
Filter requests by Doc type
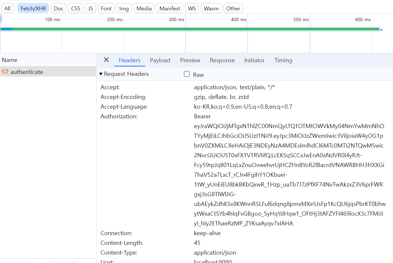(59, 8)
